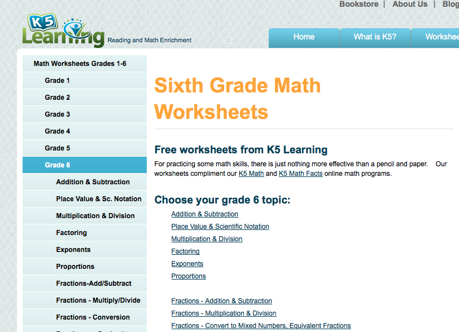Open Fractions - Multiply/Divide sidebar item
Image resolution: width=459 pixels, height=332 pixels.
85,300
